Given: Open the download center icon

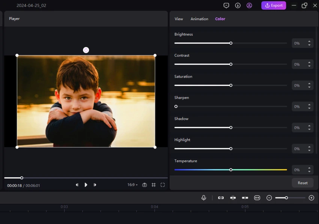Looking at the screenshot, I should click(x=238, y=6).
